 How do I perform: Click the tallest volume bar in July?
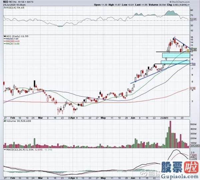[170, 134]
